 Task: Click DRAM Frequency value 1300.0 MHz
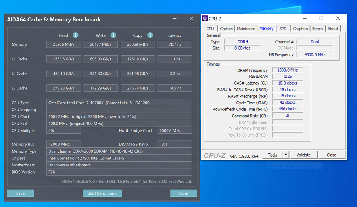(288, 70)
